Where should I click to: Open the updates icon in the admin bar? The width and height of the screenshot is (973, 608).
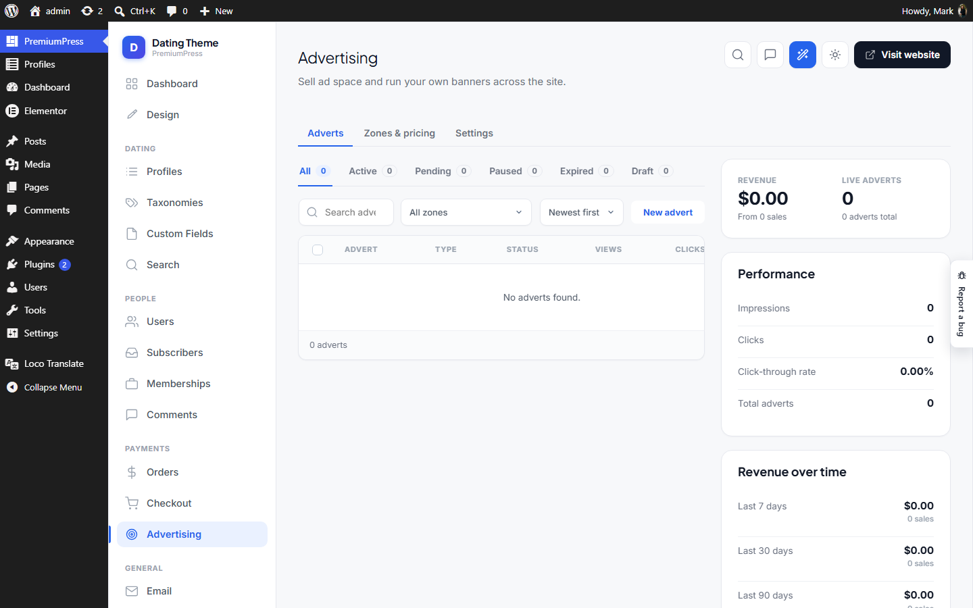[92, 11]
